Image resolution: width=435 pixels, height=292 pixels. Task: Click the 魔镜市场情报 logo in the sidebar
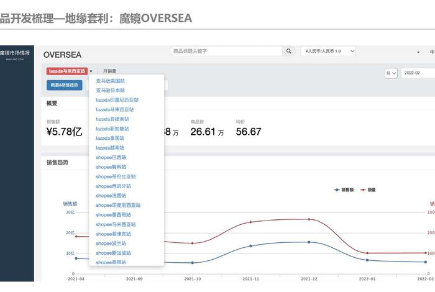(x=15, y=55)
